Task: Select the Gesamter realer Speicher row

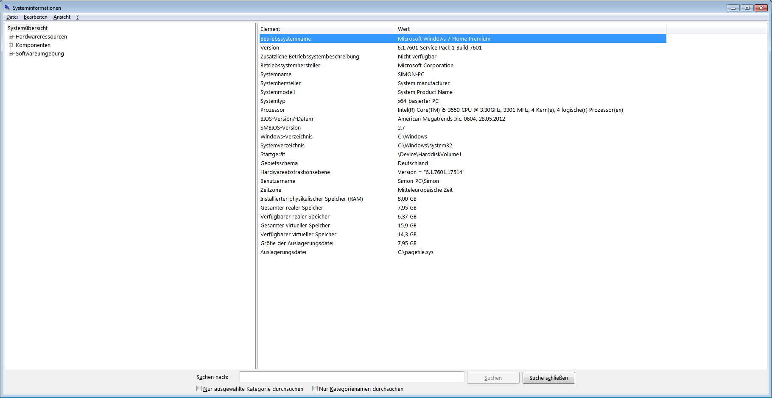Action: point(463,207)
